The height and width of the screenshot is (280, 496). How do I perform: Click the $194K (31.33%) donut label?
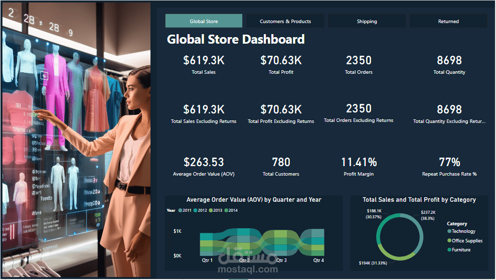pos(373,263)
